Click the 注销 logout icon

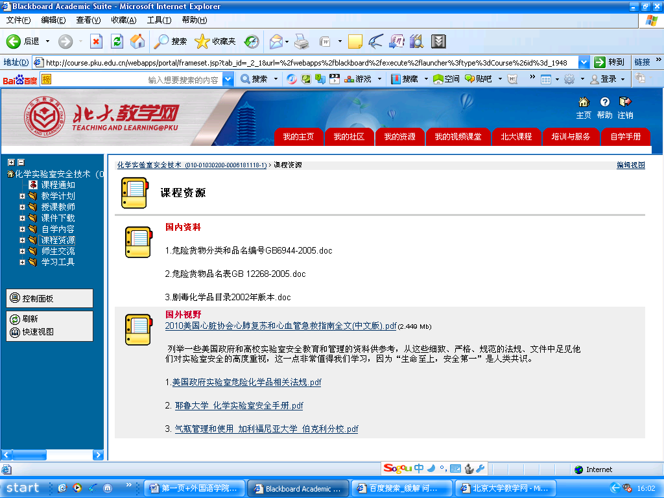point(625,102)
